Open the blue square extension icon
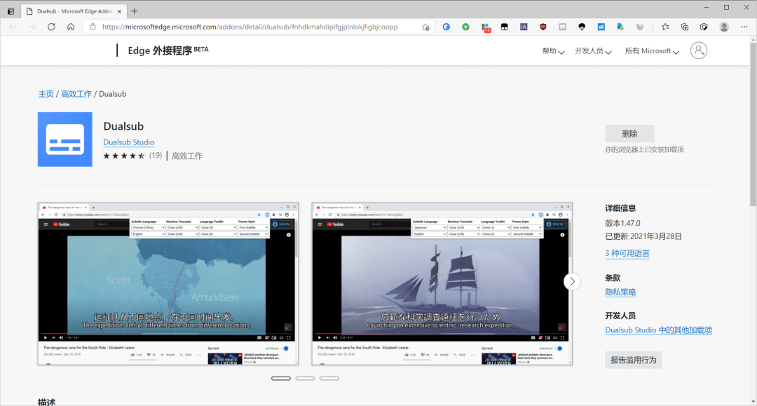Viewport: 757px width, 406px height. tap(601, 27)
